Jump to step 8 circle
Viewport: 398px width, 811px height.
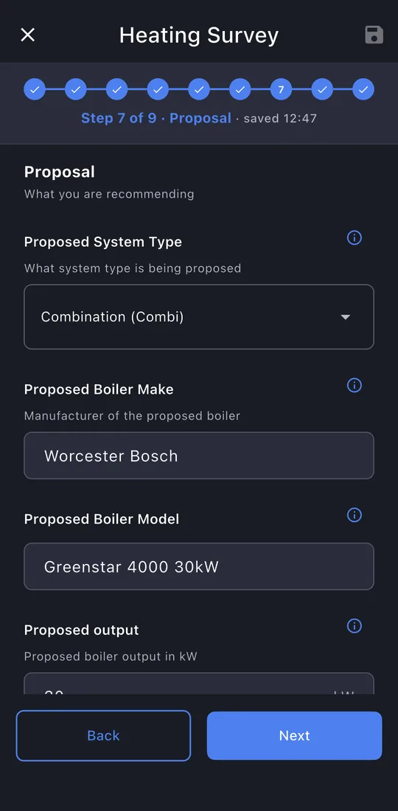point(322,89)
